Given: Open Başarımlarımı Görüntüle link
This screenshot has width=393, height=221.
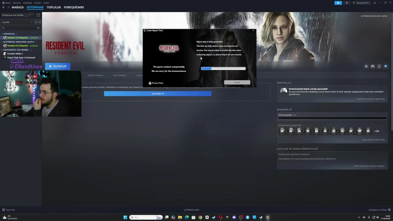Looking at the screenshot, I should tap(373, 140).
